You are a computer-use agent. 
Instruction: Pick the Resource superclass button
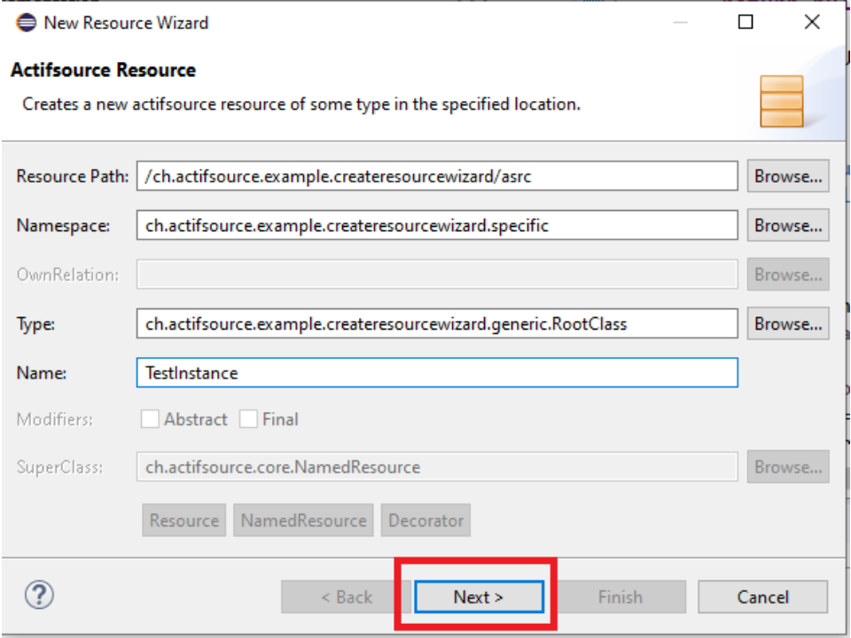pyautogui.click(x=183, y=521)
